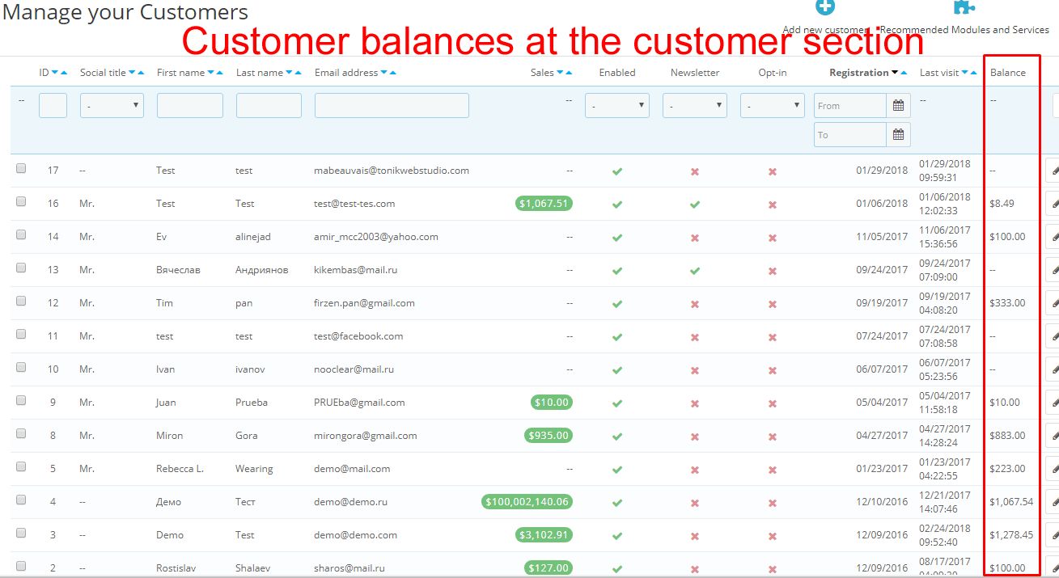Expand the Enabled filter dropdown
The height and width of the screenshot is (578, 1059).
point(617,106)
